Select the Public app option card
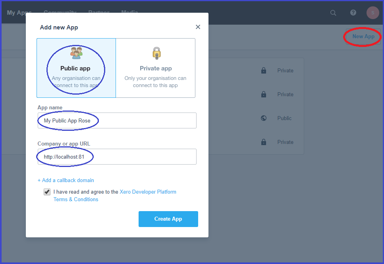The image size is (384, 264). pos(76,68)
